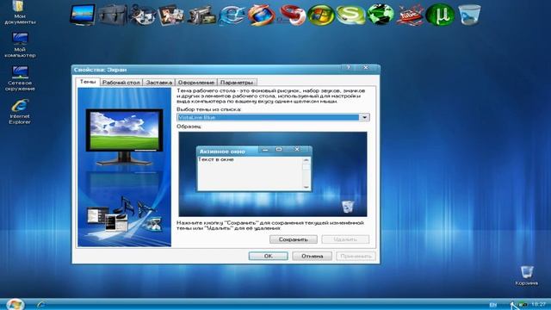Viewport: 551px width, 310px height.
Task: Open the green globe network dock icon
Action: click(x=381, y=15)
